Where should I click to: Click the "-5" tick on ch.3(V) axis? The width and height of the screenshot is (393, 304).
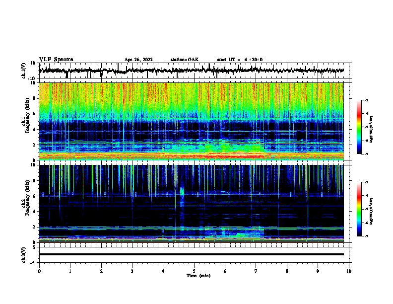click(x=34, y=263)
